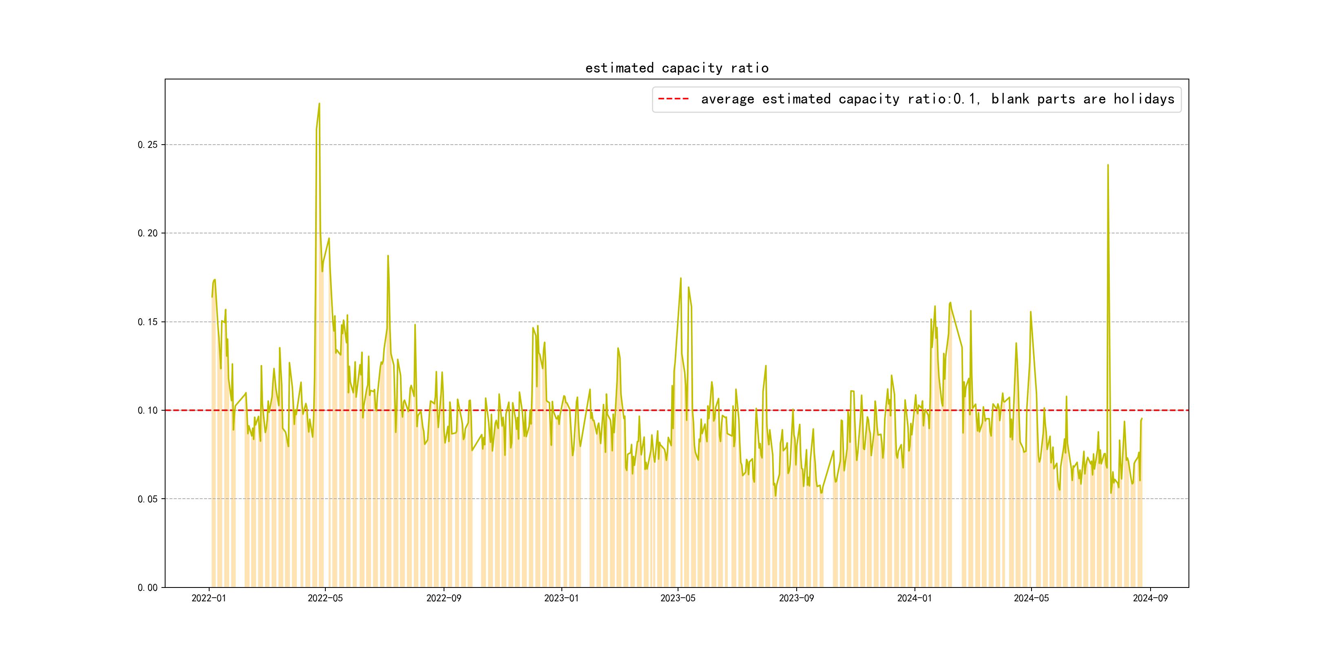Click the 2022-01 x-axis label
The height and width of the screenshot is (660, 1321).
[x=209, y=598]
